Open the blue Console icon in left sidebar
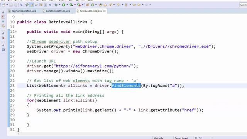 coord(3,50)
